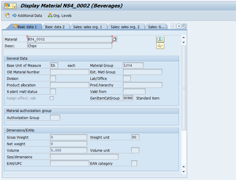Click the top scroll up arrow
This screenshot has height=180, width=236.
tap(183, 38)
